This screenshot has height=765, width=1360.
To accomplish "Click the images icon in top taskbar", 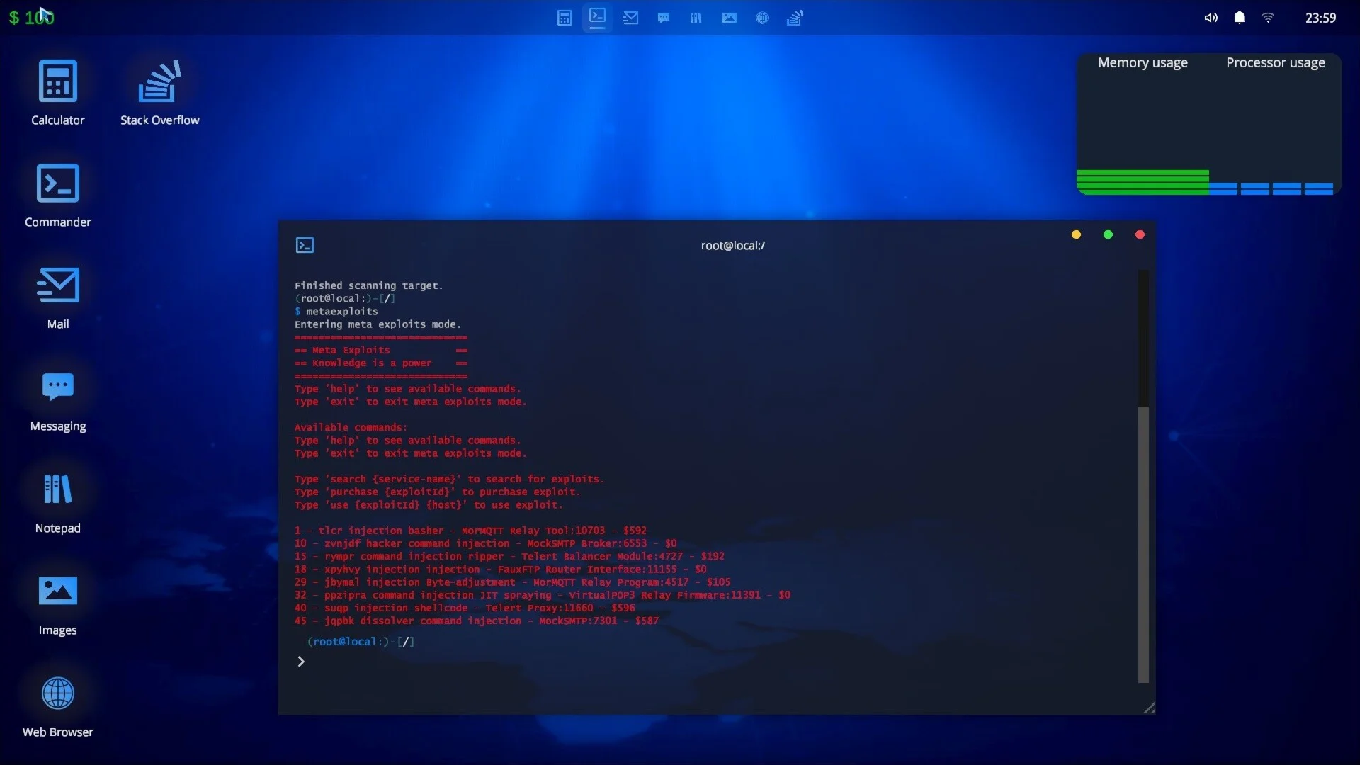I will click(x=730, y=18).
